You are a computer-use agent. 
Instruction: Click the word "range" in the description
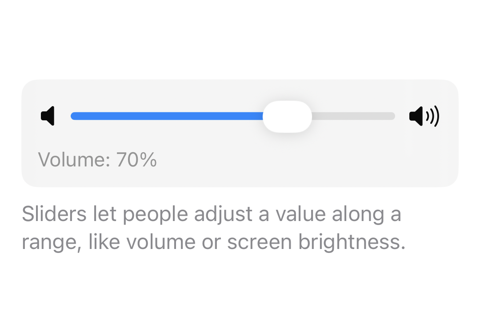(x=50, y=243)
